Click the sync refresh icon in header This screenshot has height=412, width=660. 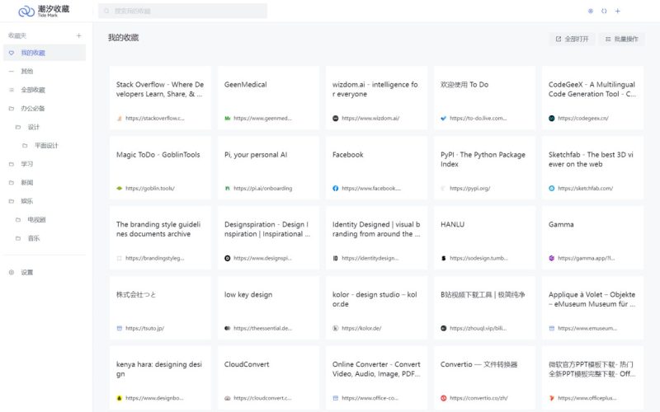(x=604, y=11)
